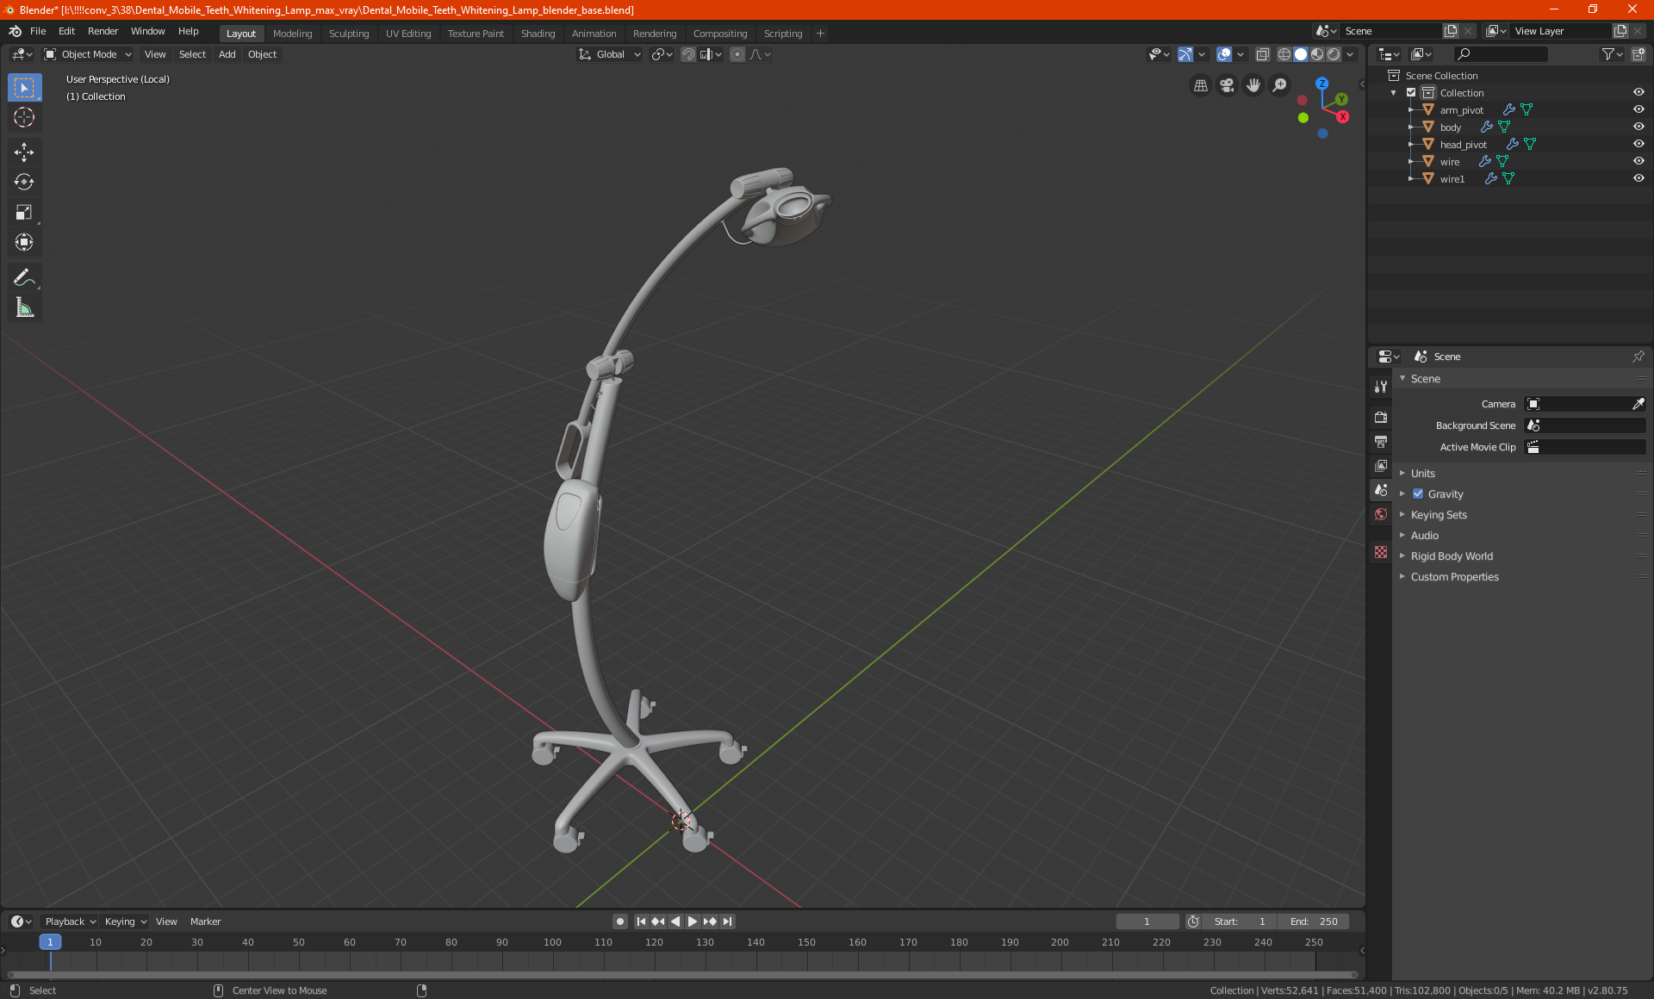Play the animation in reverse
This screenshot has height=999, width=1654.
coord(675,921)
